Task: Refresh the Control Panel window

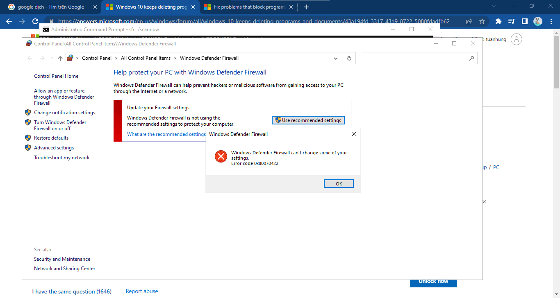Action: (349, 58)
